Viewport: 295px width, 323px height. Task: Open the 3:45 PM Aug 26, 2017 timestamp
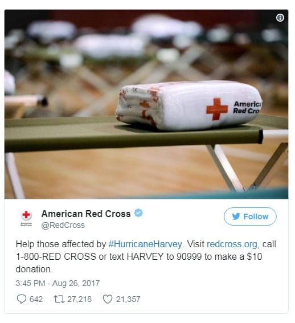pos(58,283)
